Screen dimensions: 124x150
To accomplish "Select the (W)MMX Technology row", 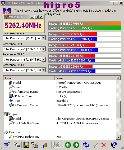I will (60, 137).
